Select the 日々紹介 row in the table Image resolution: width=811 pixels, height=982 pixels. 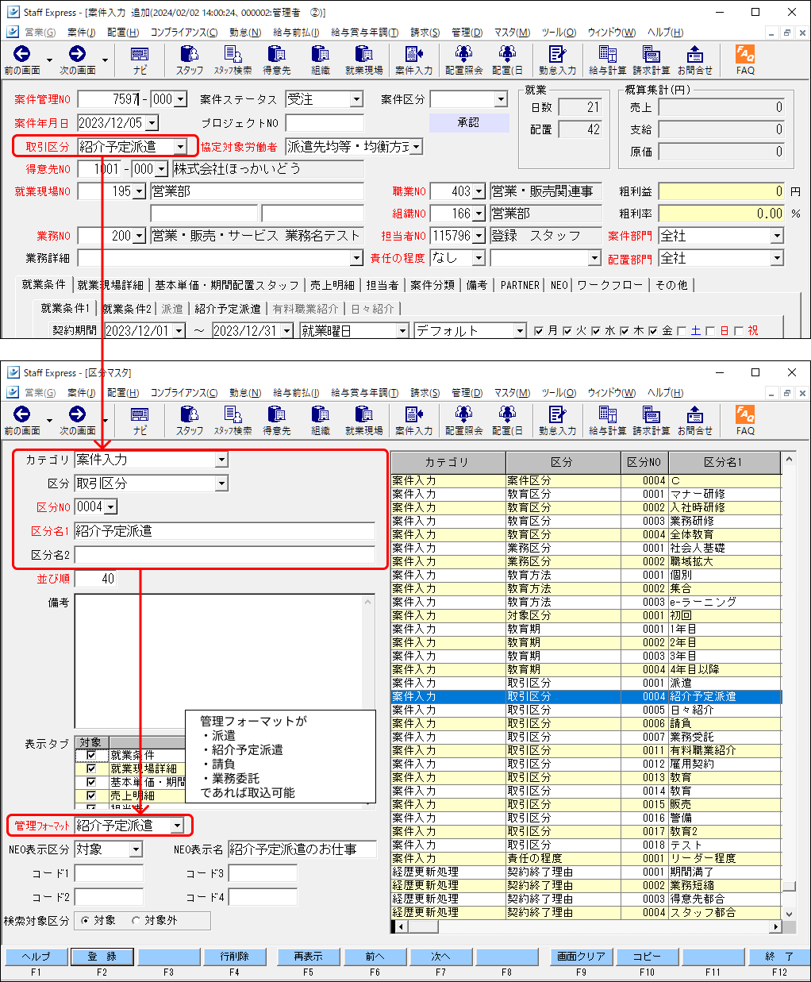click(x=586, y=710)
